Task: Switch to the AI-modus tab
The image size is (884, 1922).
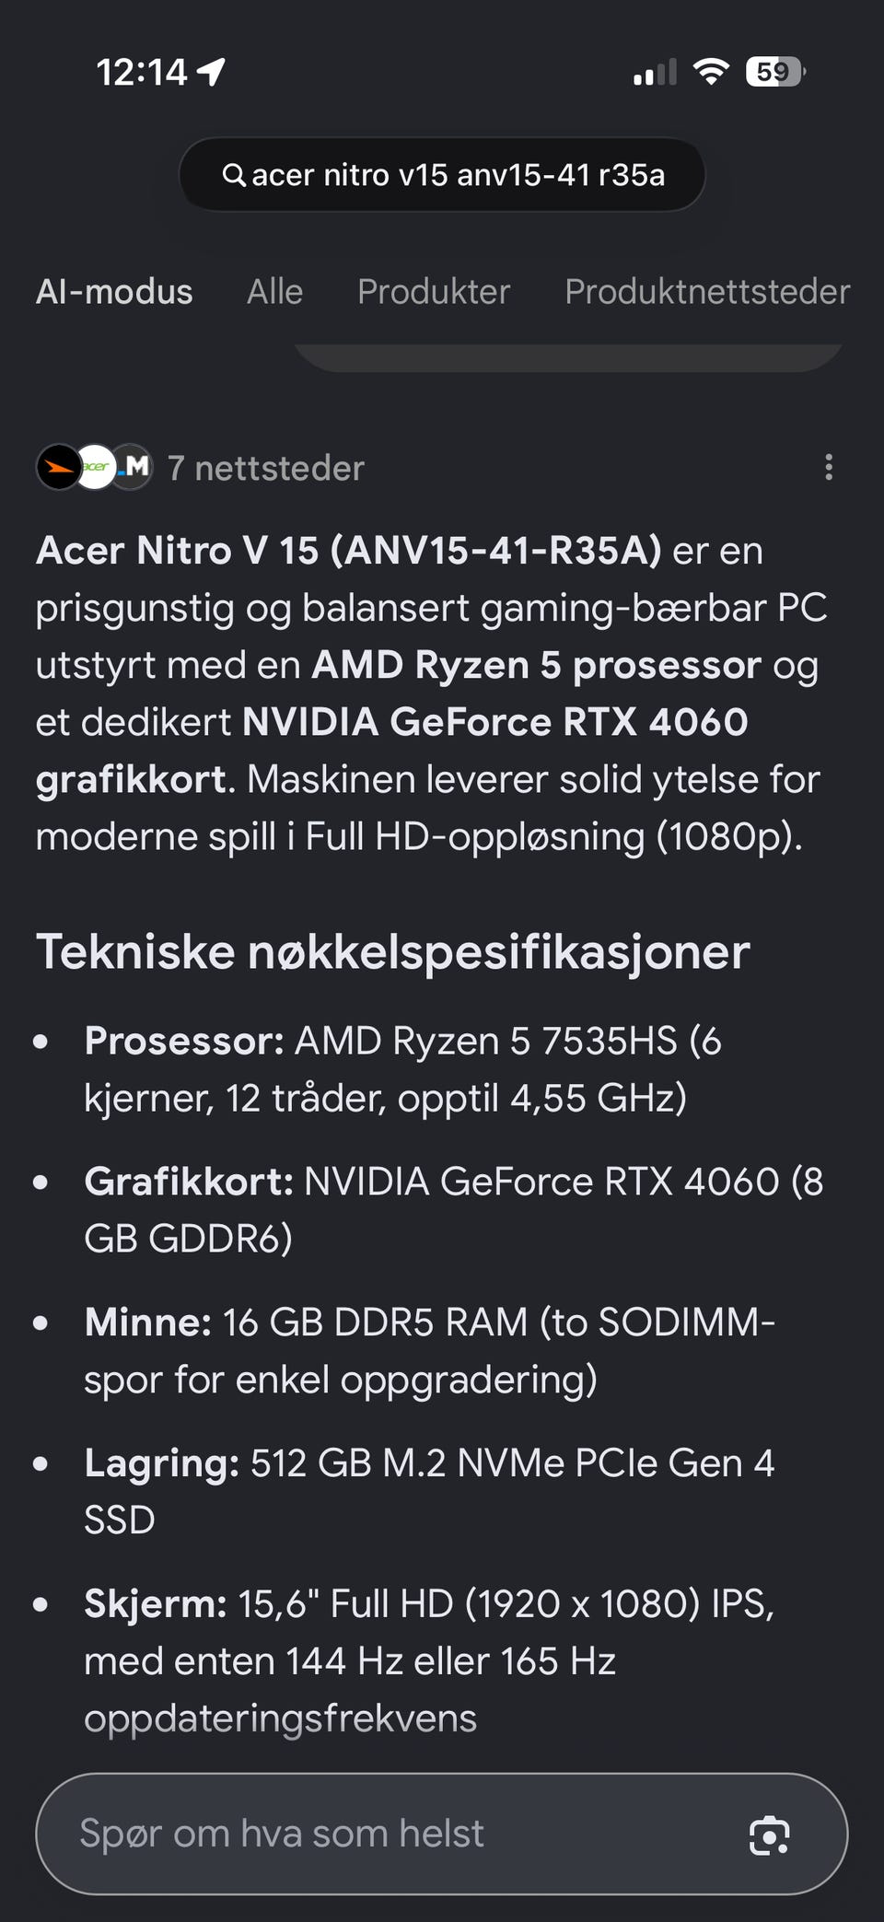Action: click(x=114, y=291)
